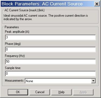Close the Block Parameters dialog

click(97, 4)
